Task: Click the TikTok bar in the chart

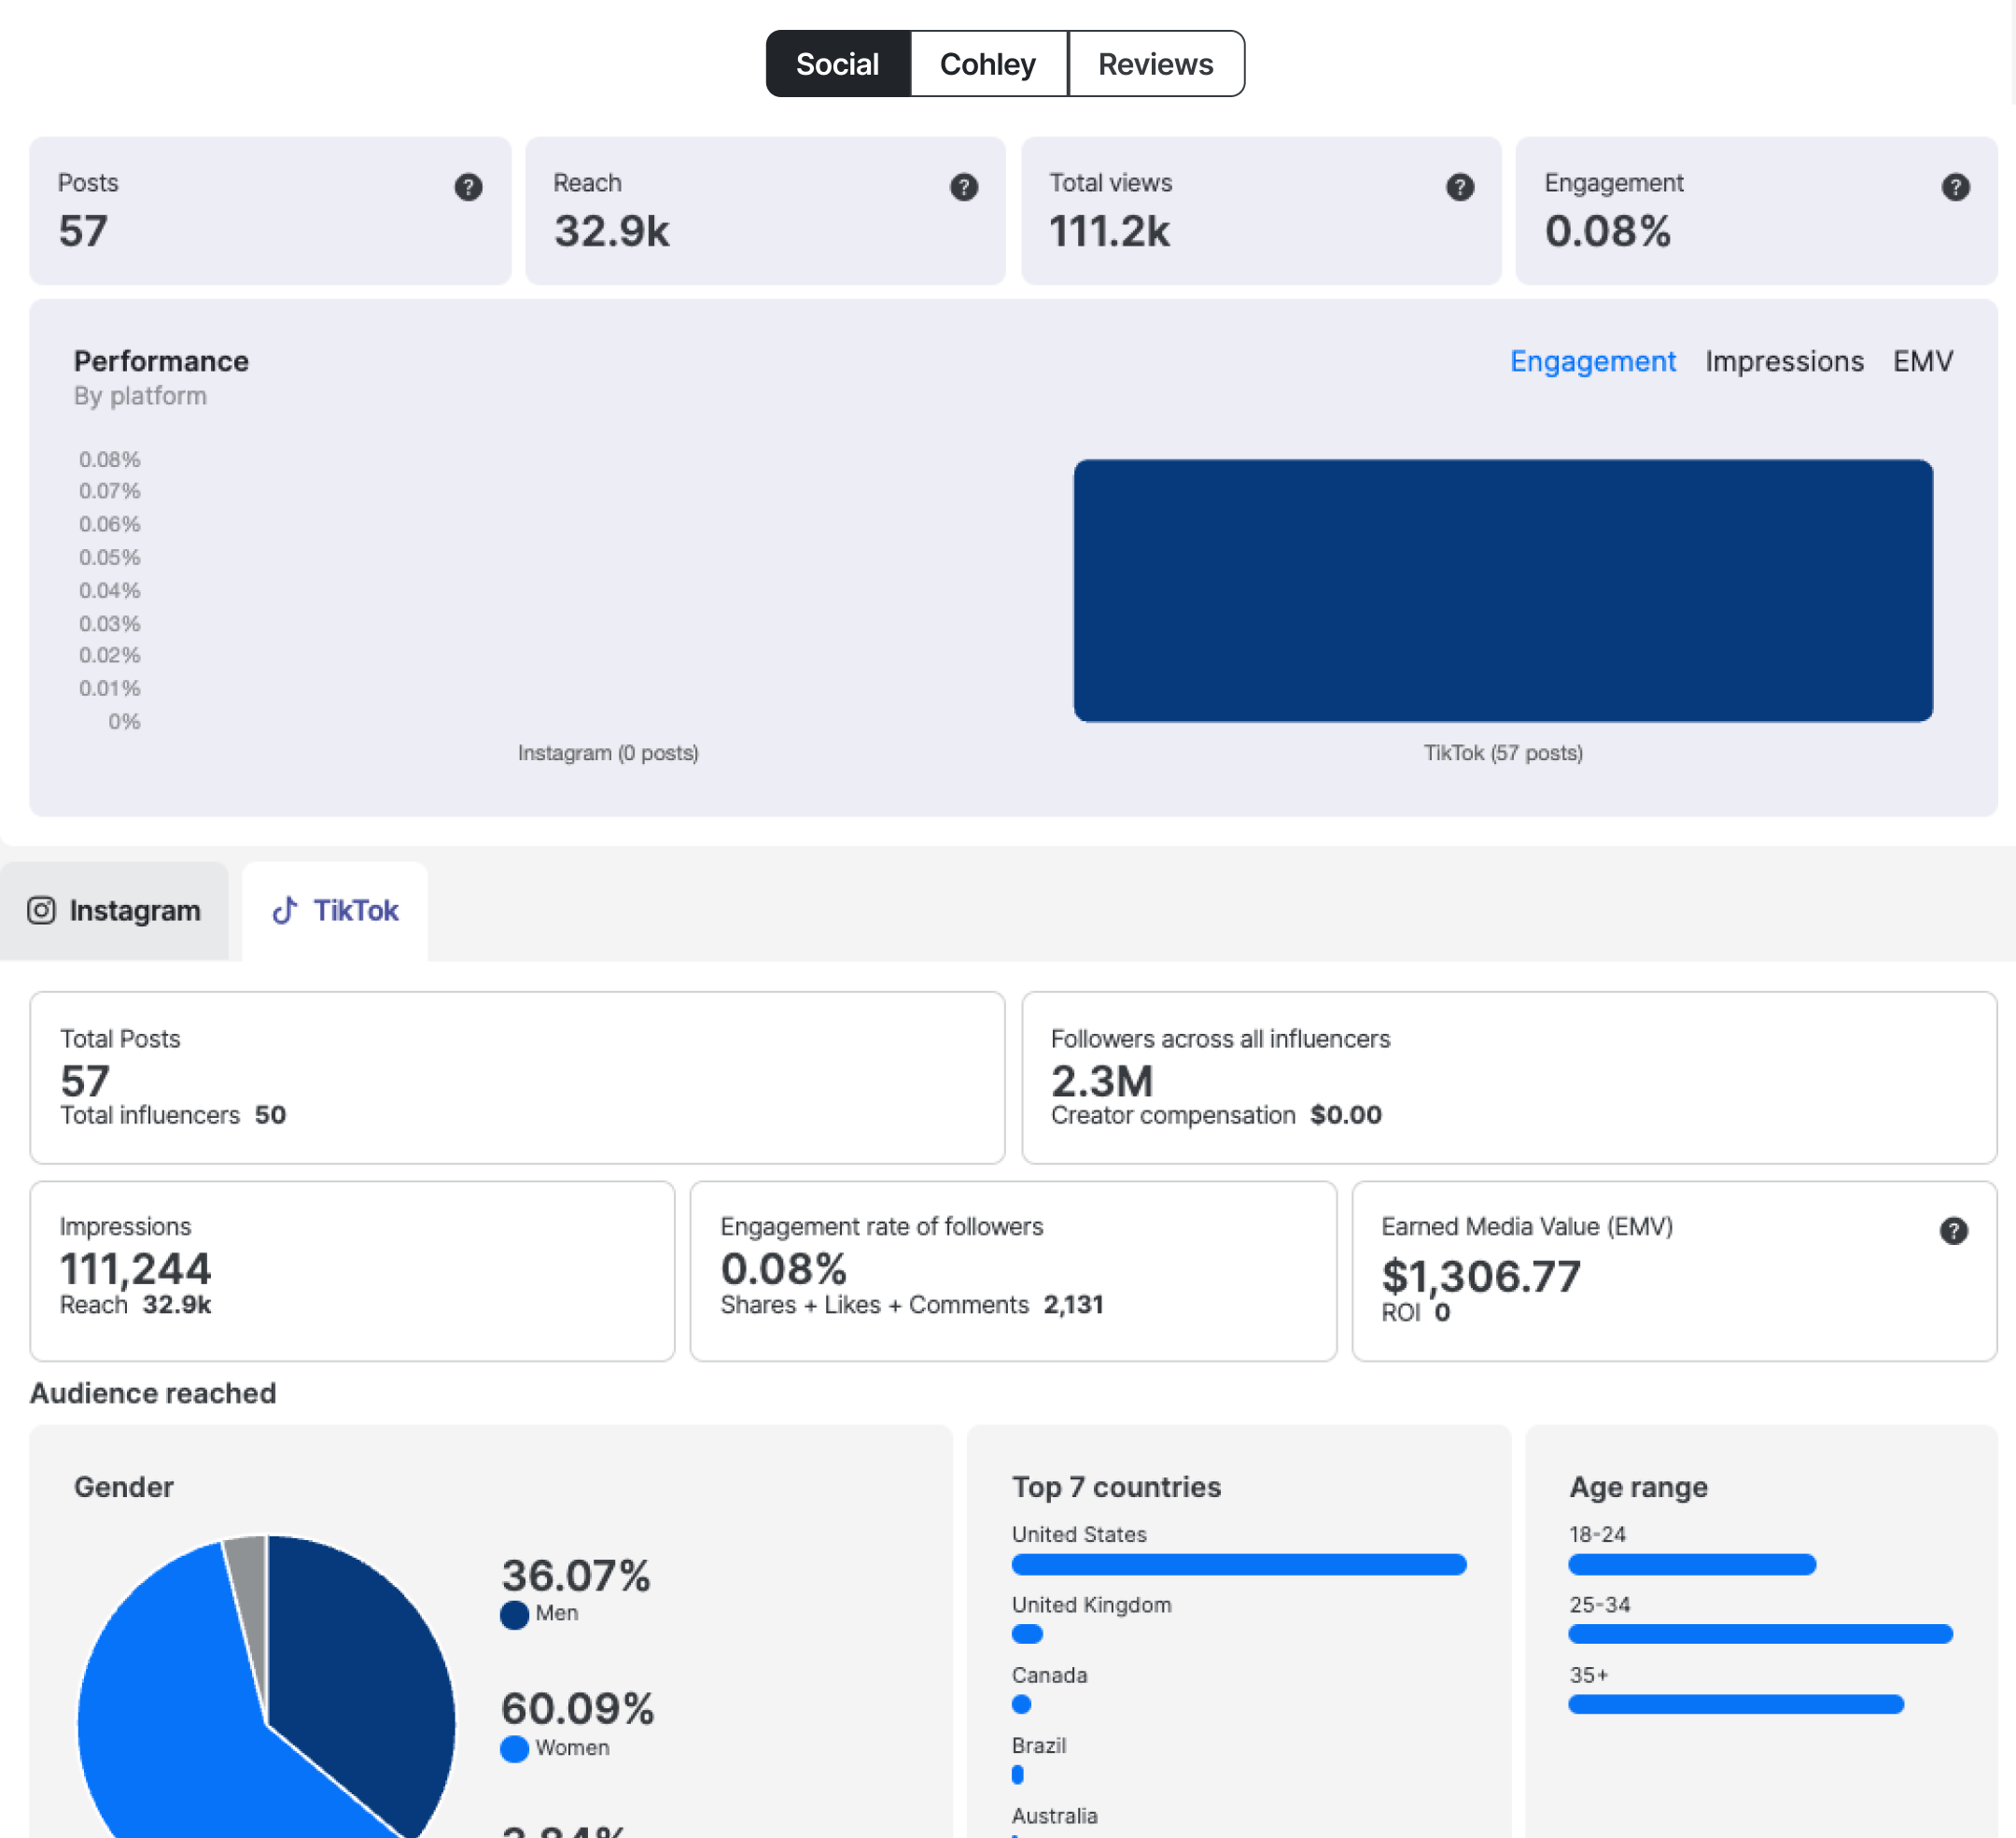Action: click(1502, 590)
